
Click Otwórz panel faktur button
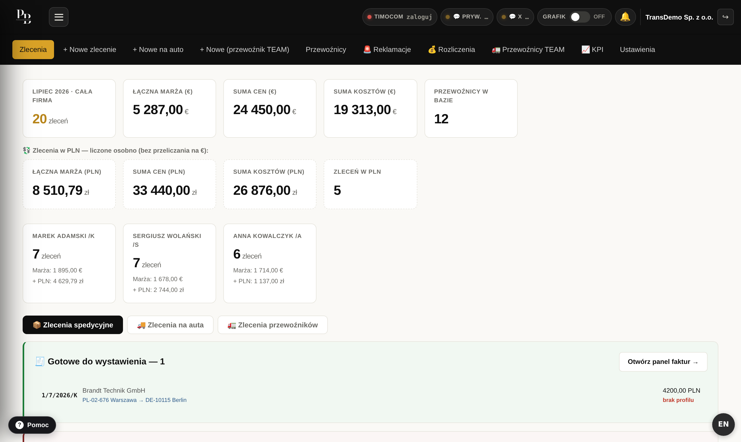coord(663,362)
